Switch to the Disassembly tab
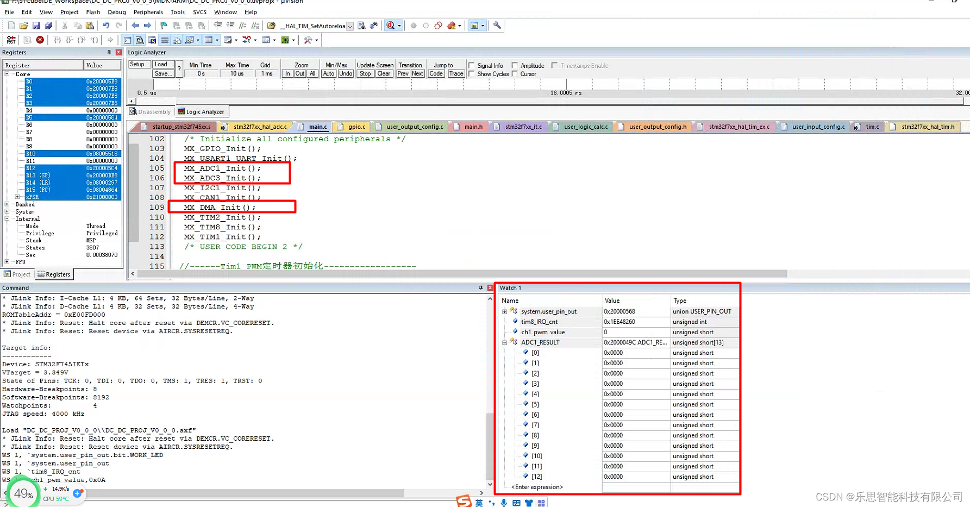 (151, 112)
